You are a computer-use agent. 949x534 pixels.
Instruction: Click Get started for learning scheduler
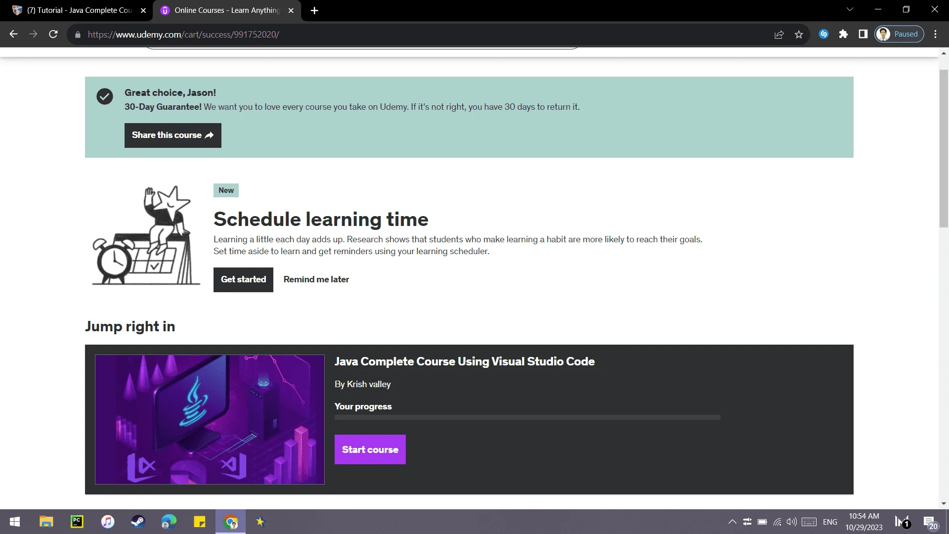[x=243, y=280]
